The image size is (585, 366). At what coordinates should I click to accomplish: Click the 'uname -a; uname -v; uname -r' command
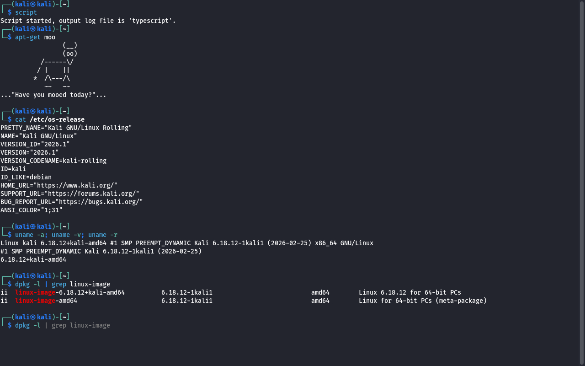[66, 235]
